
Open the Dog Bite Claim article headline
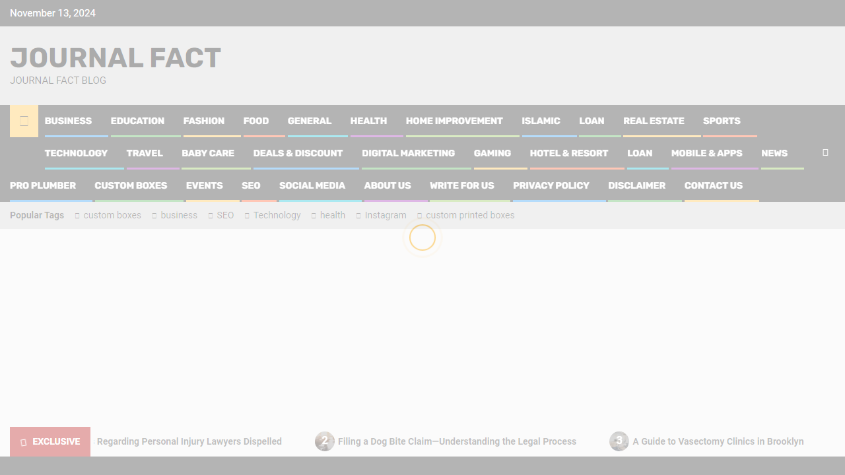[x=457, y=441]
